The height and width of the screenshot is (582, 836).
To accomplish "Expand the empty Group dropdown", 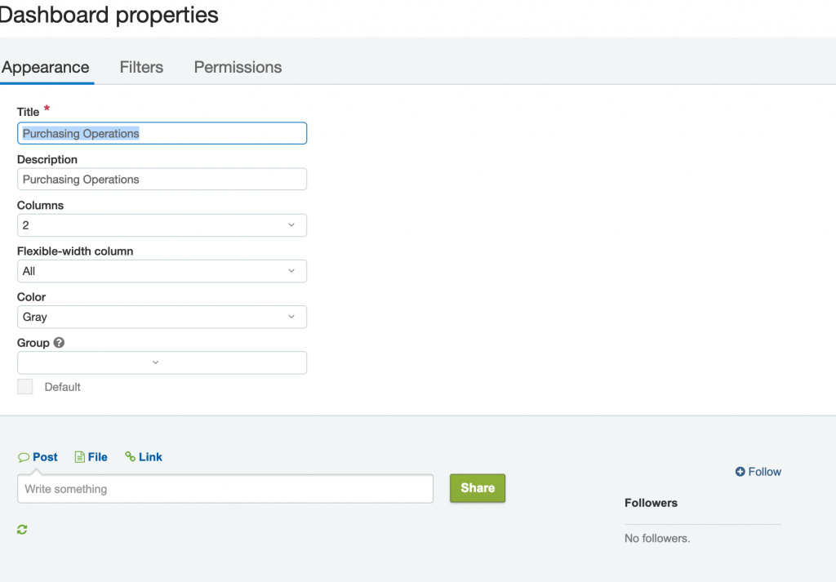I will coord(162,362).
